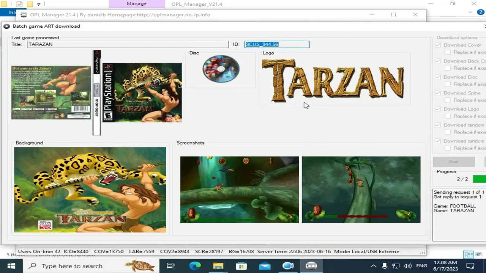Open the File tab in Explorer
Screen dimensions: 486x273
[13, 12]
